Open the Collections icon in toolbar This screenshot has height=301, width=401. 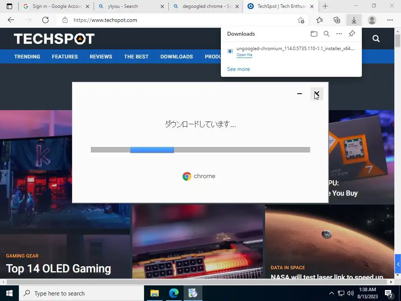pyautogui.click(x=337, y=20)
